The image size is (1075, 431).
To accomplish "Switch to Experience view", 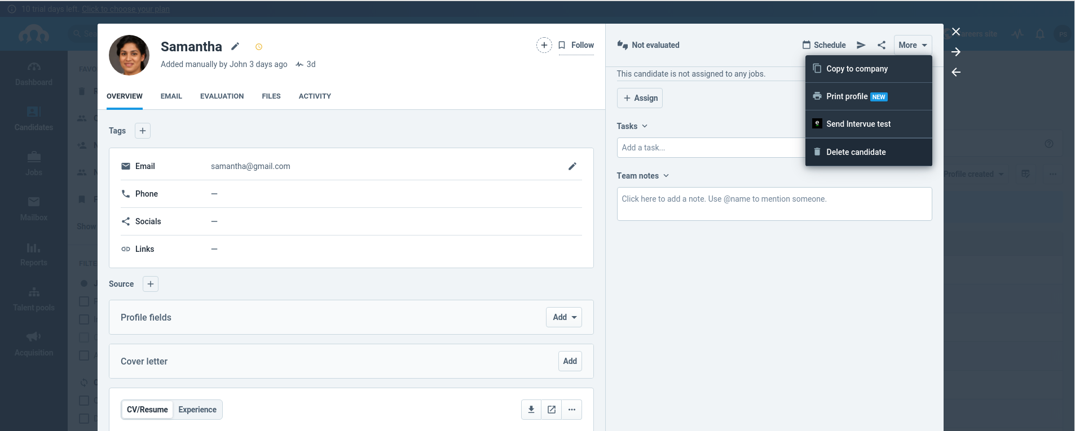I will tap(197, 410).
